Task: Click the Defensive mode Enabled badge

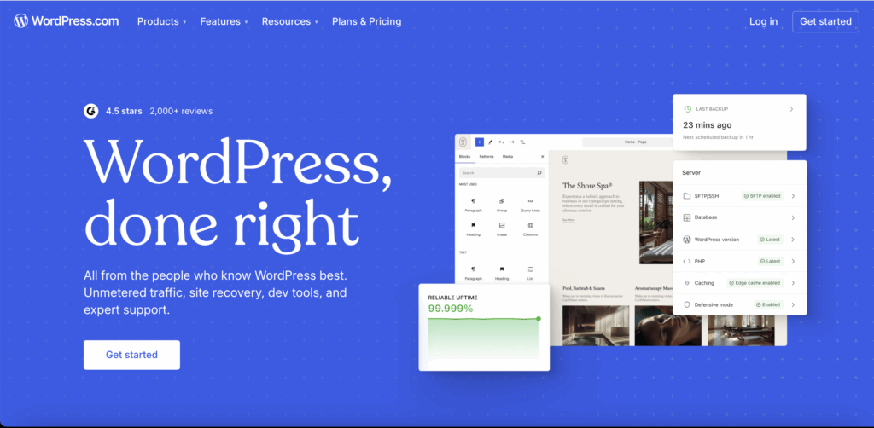Action: (768, 304)
